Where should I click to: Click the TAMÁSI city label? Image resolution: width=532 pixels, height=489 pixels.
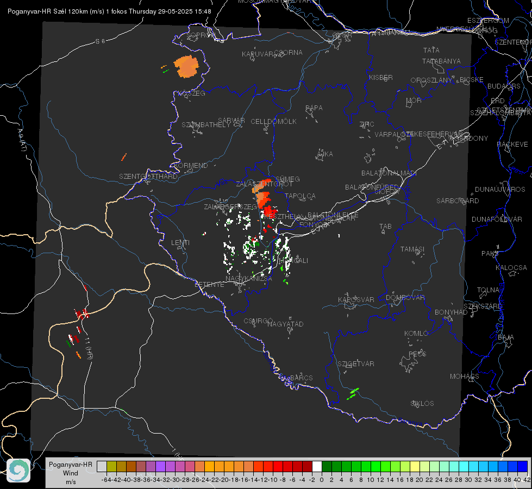click(412, 249)
